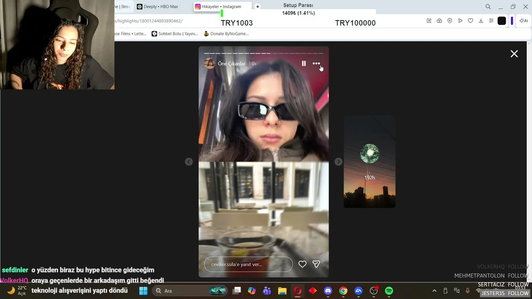The height and width of the screenshot is (299, 532).
Task: Pause the Instagram story playback
Action: coord(304,64)
